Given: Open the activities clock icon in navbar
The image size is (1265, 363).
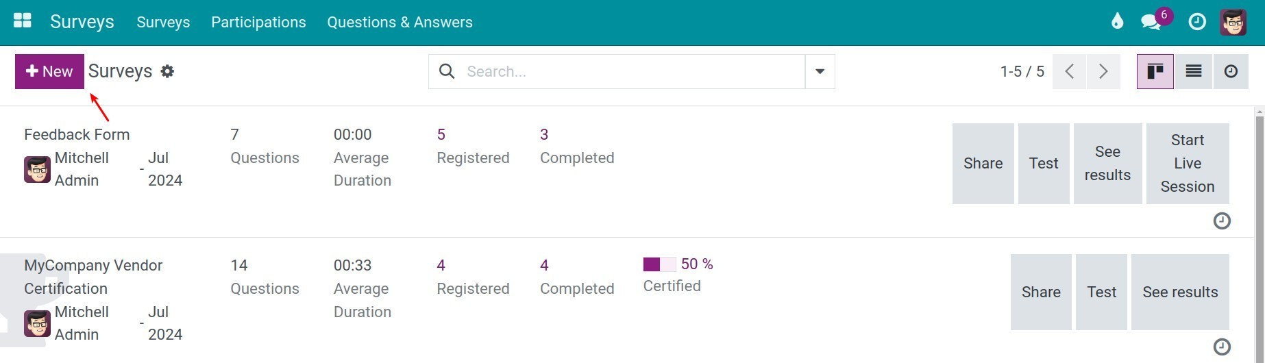Looking at the screenshot, I should [x=1197, y=22].
